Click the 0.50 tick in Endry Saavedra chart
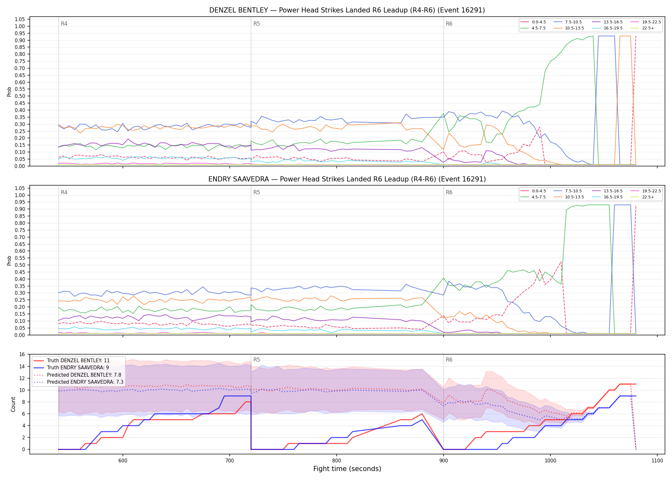Viewport: 672px width, 480px height. tap(20, 265)
